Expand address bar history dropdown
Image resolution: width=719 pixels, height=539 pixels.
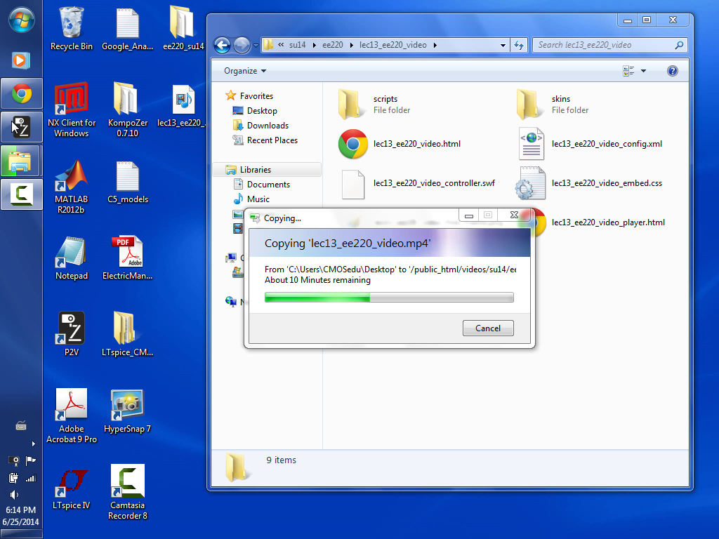click(x=503, y=46)
